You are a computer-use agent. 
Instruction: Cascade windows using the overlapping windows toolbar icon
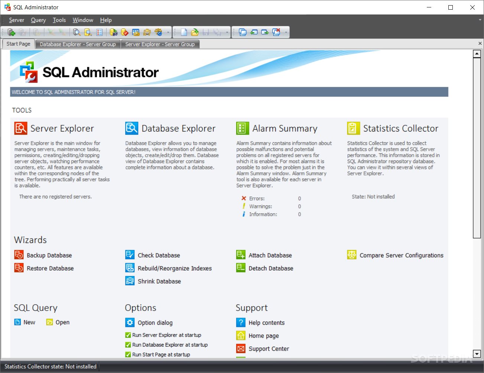243,32
